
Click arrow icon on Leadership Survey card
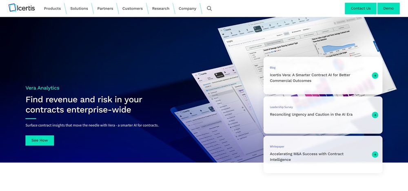coord(375,115)
